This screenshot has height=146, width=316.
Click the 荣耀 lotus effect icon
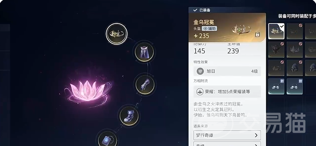click(x=200, y=92)
